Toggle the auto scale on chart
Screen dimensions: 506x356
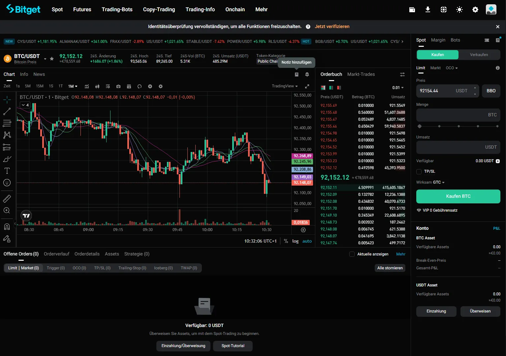[x=307, y=241]
